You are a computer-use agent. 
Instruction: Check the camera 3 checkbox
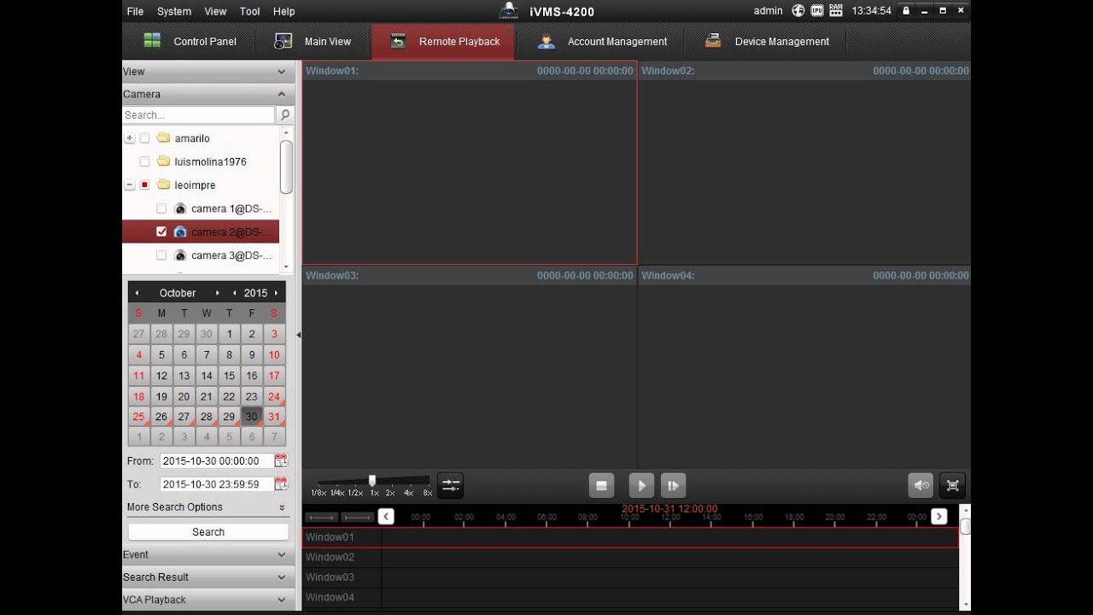[x=161, y=255]
